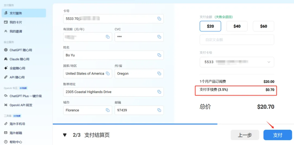Go to ChatGPT Plus 一键升级
294x145 pixels.
(x=25, y=96)
